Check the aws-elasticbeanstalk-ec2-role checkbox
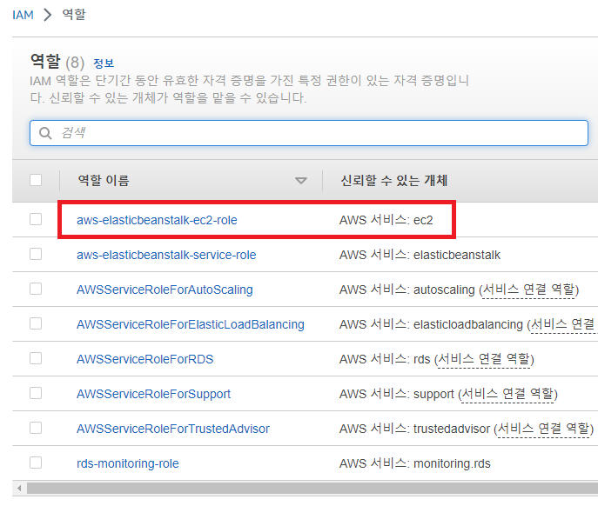This screenshot has width=598, height=506. pos(36,219)
